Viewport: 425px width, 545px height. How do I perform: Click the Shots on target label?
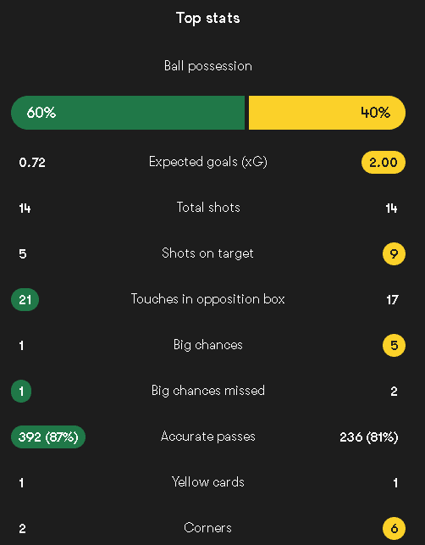pyautogui.click(x=207, y=253)
